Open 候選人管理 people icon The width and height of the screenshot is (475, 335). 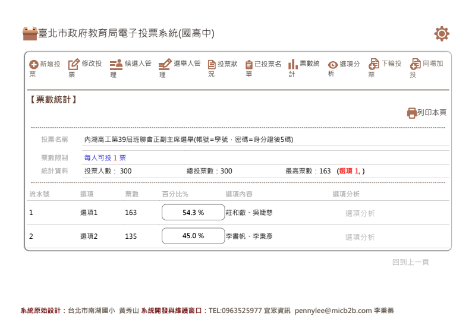point(116,64)
